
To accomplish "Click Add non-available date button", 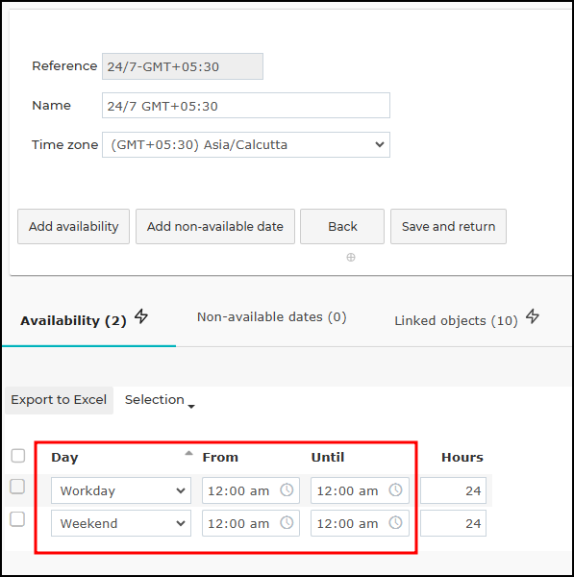I will click(x=215, y=227).
